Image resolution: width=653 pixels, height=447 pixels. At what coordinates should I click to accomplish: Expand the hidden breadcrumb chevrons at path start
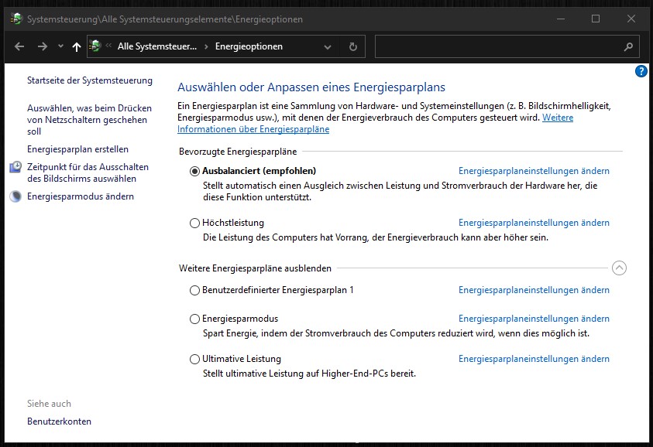pyautogui.click(x=108, y=46)
